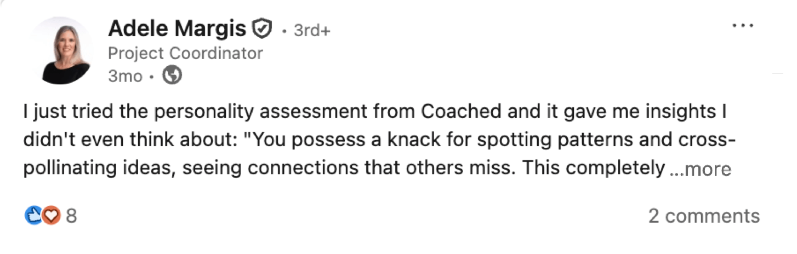This screenshot has width=797, height=254.
Task: Click the blue thumbs-up Like reaction icon
Action: [x=33, y=216]
